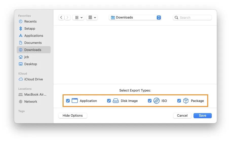Select Recents in the sidebar
This screenshot has height=142, width=231.
[x=30, y=22]
